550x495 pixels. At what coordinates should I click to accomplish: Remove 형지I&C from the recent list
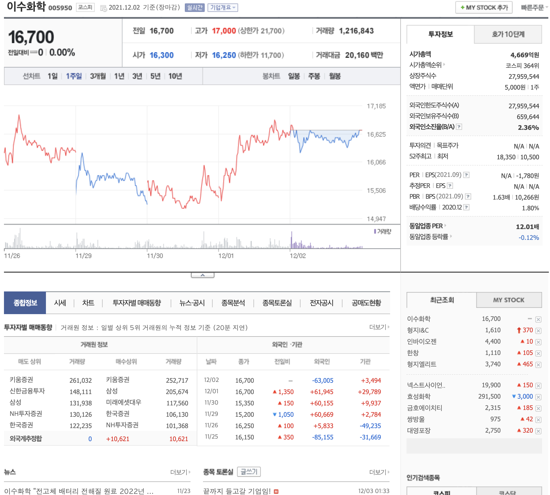(538, 331)
